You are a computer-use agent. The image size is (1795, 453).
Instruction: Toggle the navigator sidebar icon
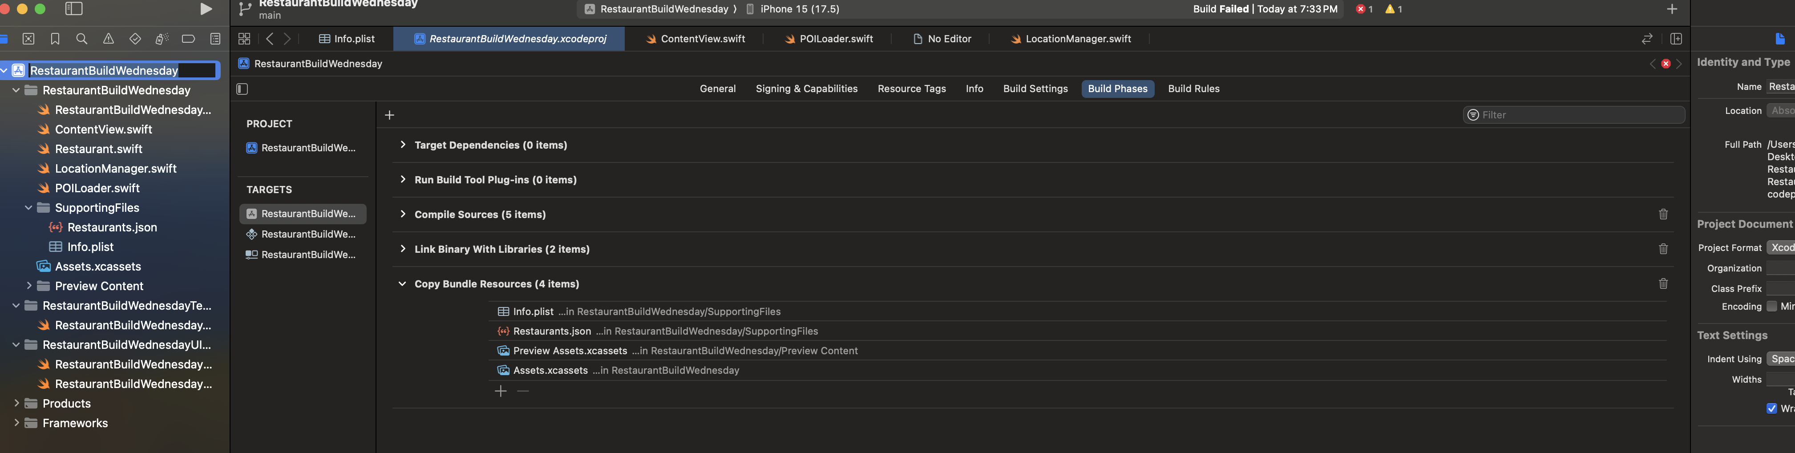(x=74, y=9)
